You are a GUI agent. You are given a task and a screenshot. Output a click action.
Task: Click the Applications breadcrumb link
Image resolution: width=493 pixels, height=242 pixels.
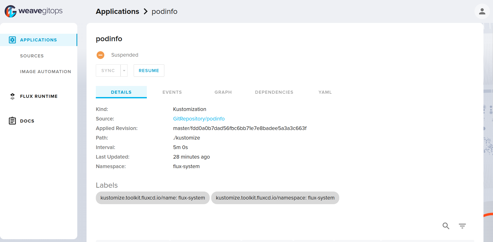[x=117, y=11]
